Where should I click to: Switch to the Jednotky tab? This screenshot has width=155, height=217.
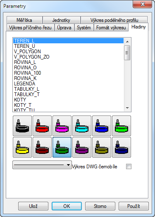coord(62,20)
